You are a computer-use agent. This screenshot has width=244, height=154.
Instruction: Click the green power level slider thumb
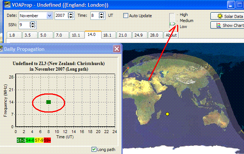(x=172, y=24)
